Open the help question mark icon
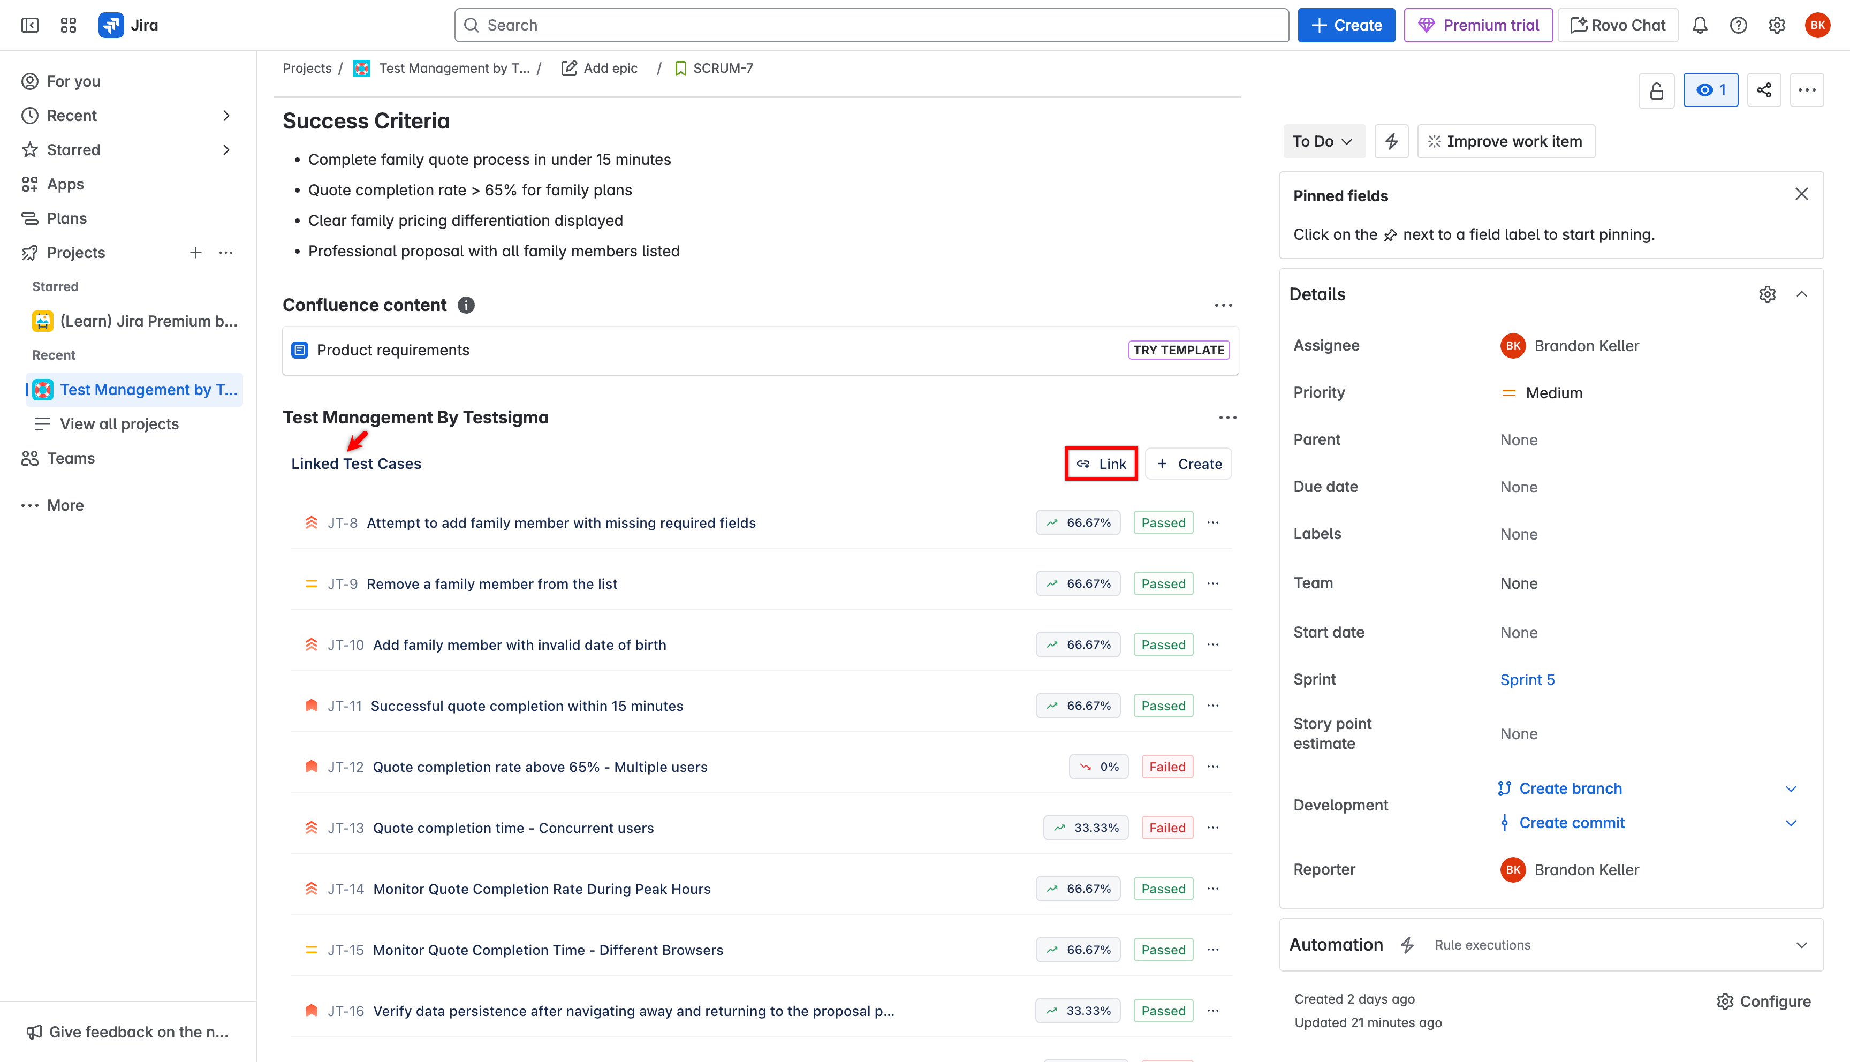 tap(1739, 25)
